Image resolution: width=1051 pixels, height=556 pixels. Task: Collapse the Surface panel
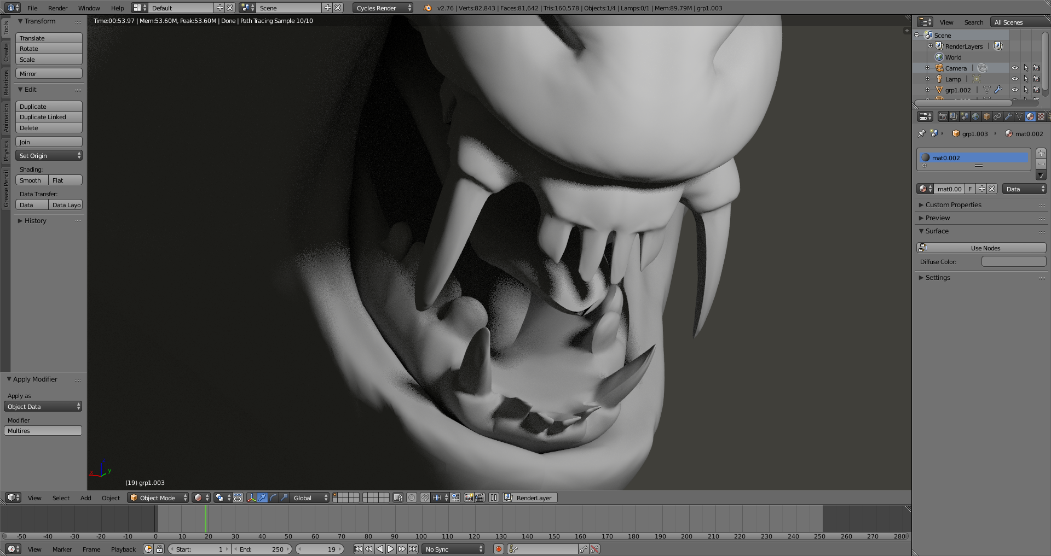[x=937, y=231]
